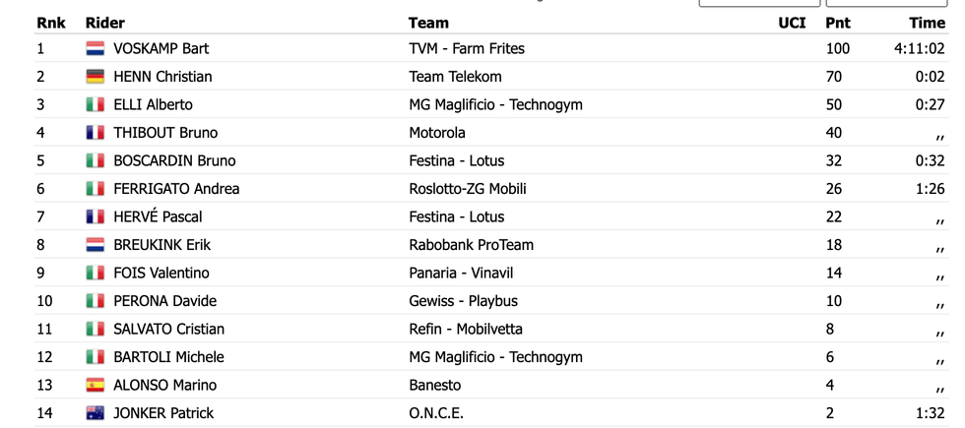Click the Italian flag beside ELLI Alberto
The height and width of the screenshot is (428, 965).
tap(95, 104)
